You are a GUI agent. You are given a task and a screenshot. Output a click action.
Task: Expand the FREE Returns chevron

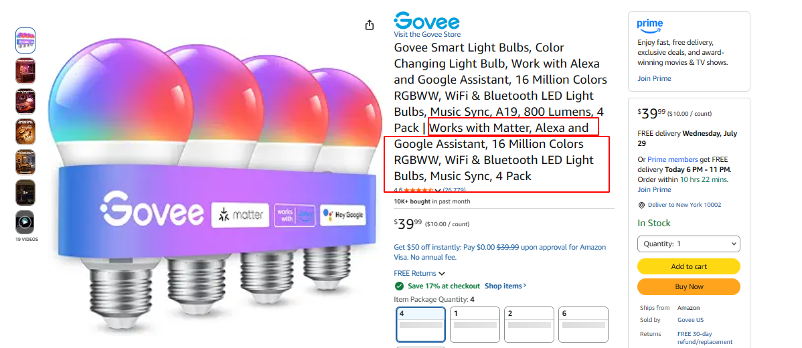coord(442,274)
